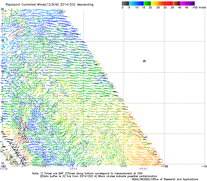The width and height of the screenshot is (207, 181).
Task: Click the 'Rapidscat Corrected Winds(12.5KM)' title text
Action: pyautogui.click(x=32, y=5)
